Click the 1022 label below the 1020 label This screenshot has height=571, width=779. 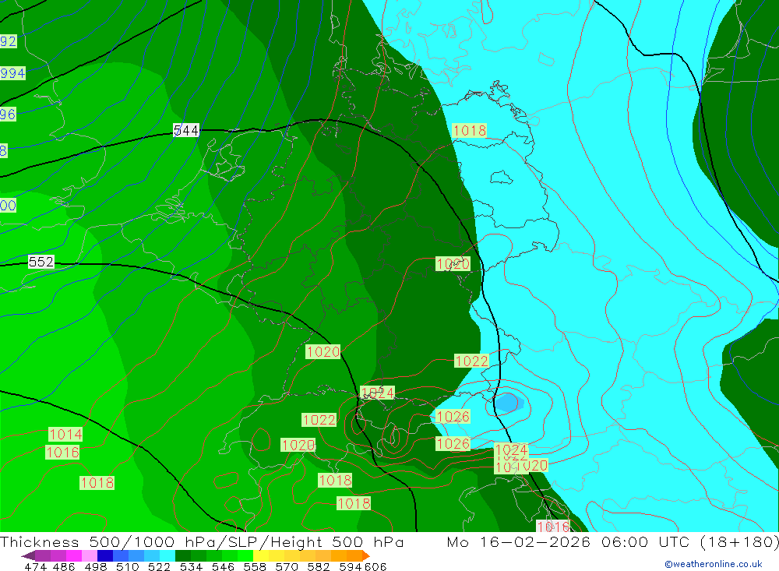click(319, 420)
